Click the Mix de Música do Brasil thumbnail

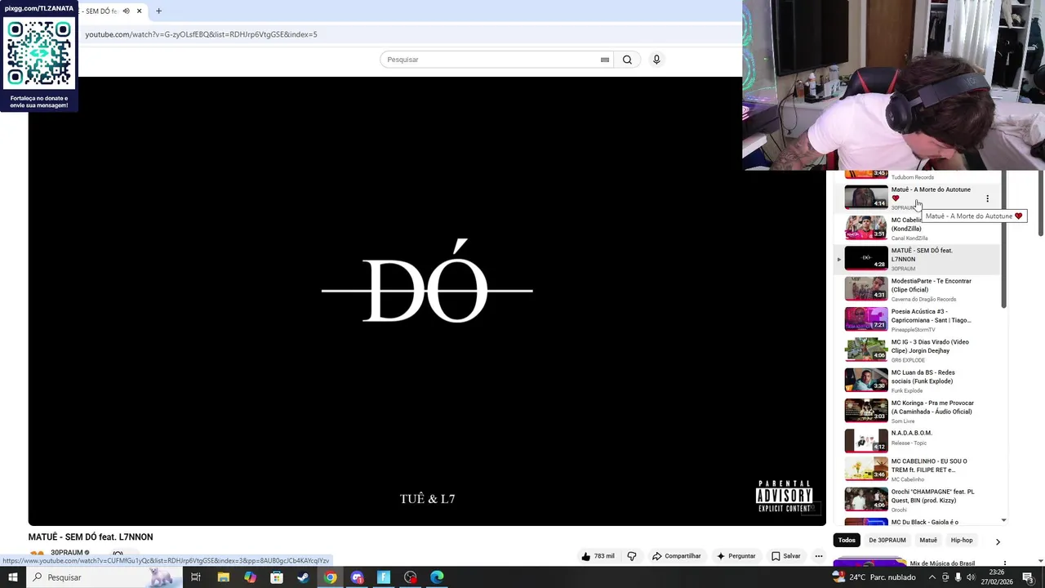(870, 563)
